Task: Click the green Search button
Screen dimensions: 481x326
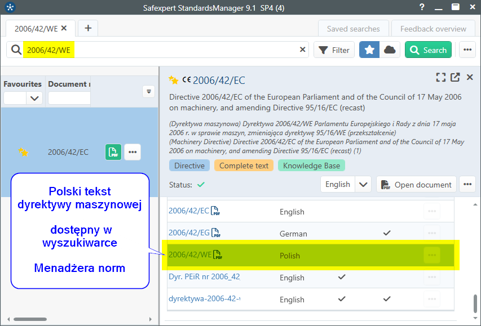Action: pos(428,50)
